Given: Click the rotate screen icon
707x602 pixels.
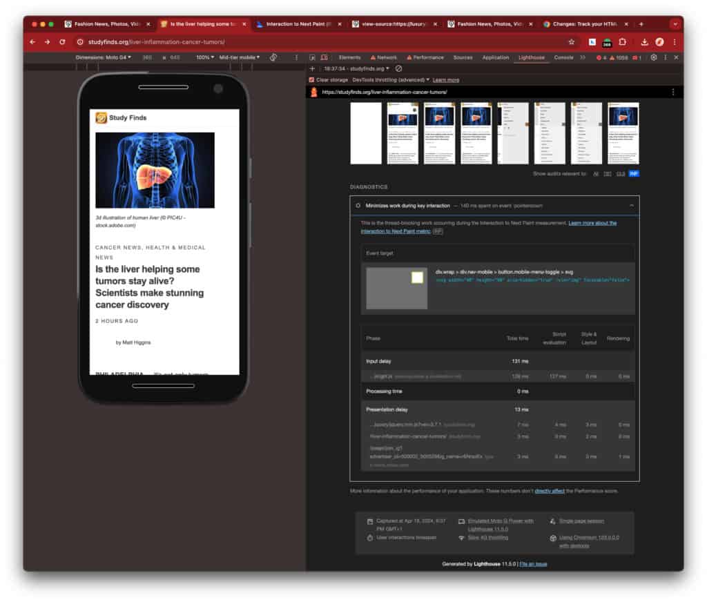Looking at the screenshot, I should click(x=273, y=57).
